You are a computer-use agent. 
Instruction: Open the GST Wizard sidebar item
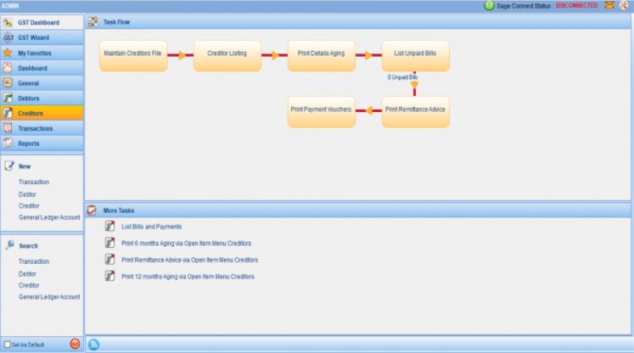coord(42,37)
